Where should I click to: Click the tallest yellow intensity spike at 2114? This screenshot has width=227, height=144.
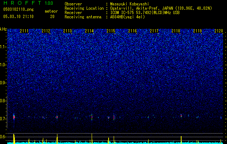tap(92, 139)
